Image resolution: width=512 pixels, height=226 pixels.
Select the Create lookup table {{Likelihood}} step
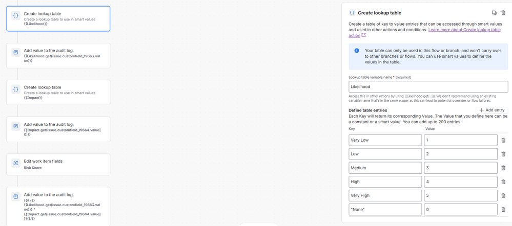click(58, 18)
